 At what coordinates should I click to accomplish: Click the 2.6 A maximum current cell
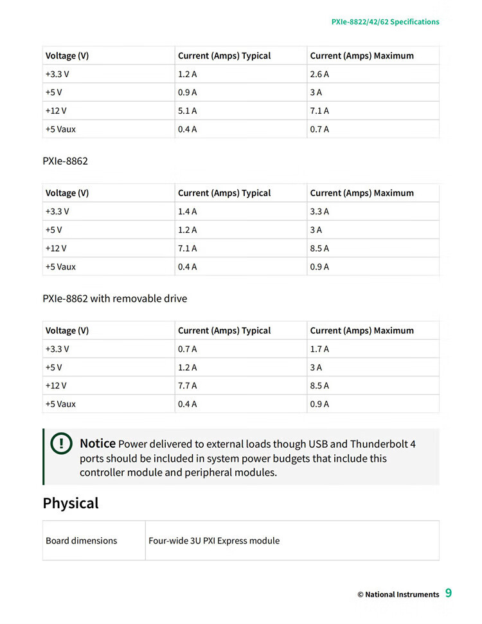[x=319, y=74]
